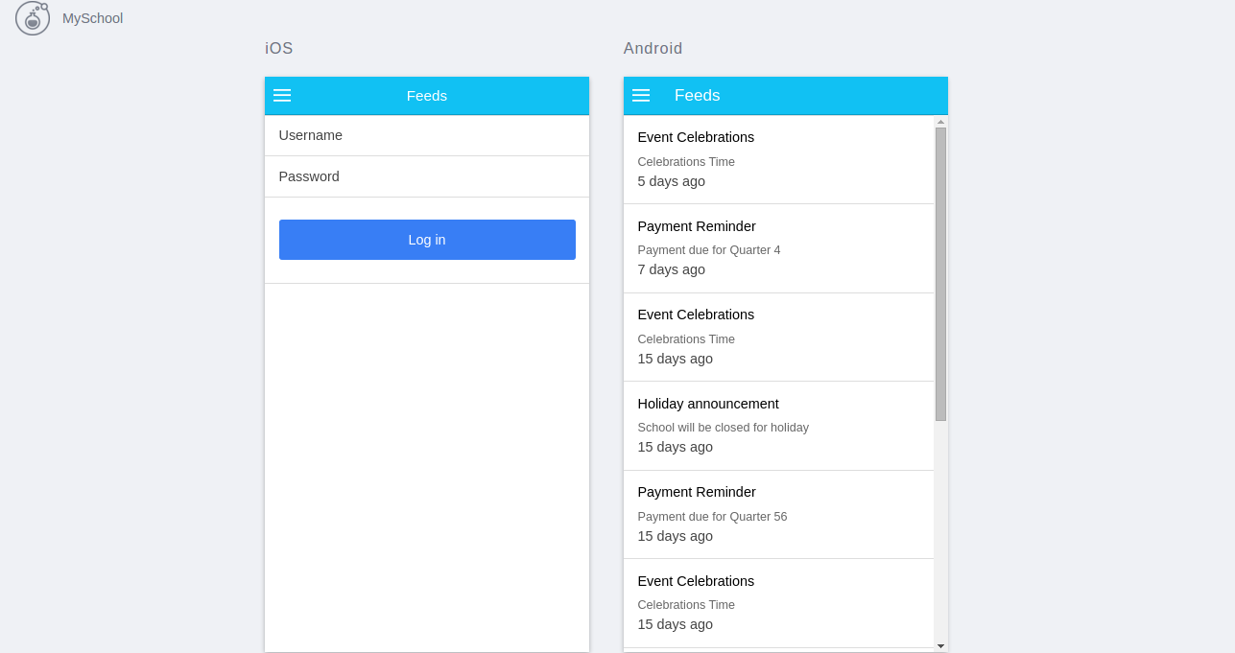The image size is (1235, 653).
Task: Open the Event Celebrations feed from 5 days ago
Action: tap(778, 159)
